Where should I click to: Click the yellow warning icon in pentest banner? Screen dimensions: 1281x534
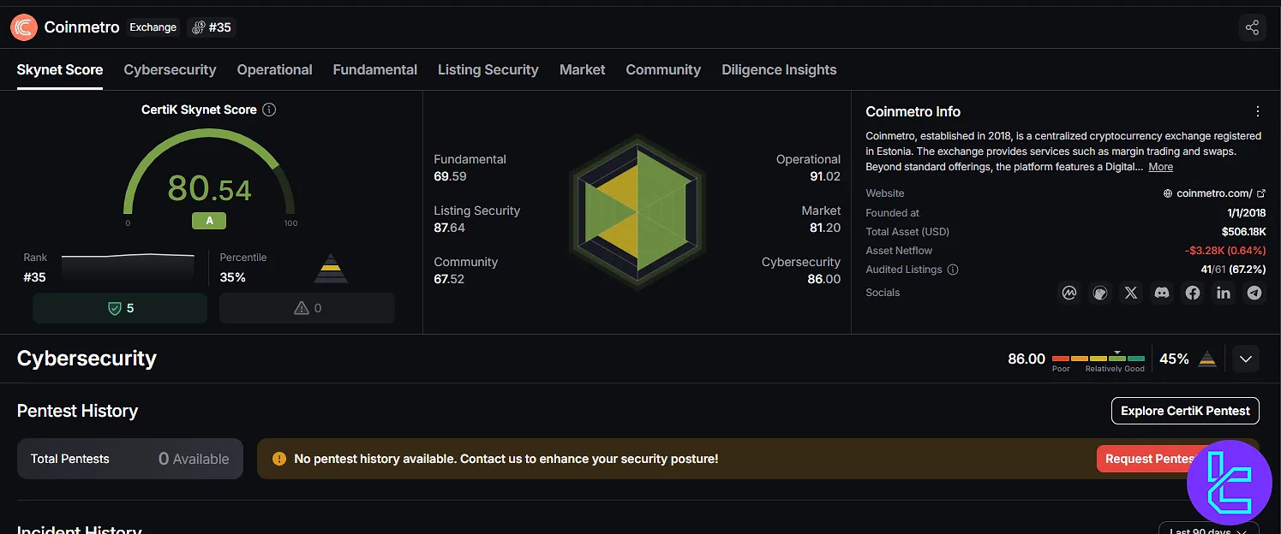click(x=279, y=459)
